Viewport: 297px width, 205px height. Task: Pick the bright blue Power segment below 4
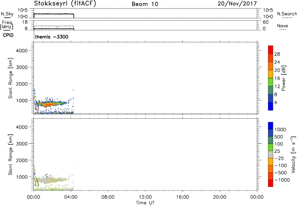271,106
